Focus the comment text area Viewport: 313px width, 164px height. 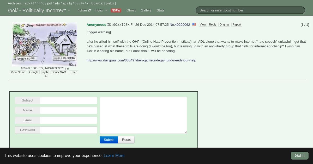(143, 115)
